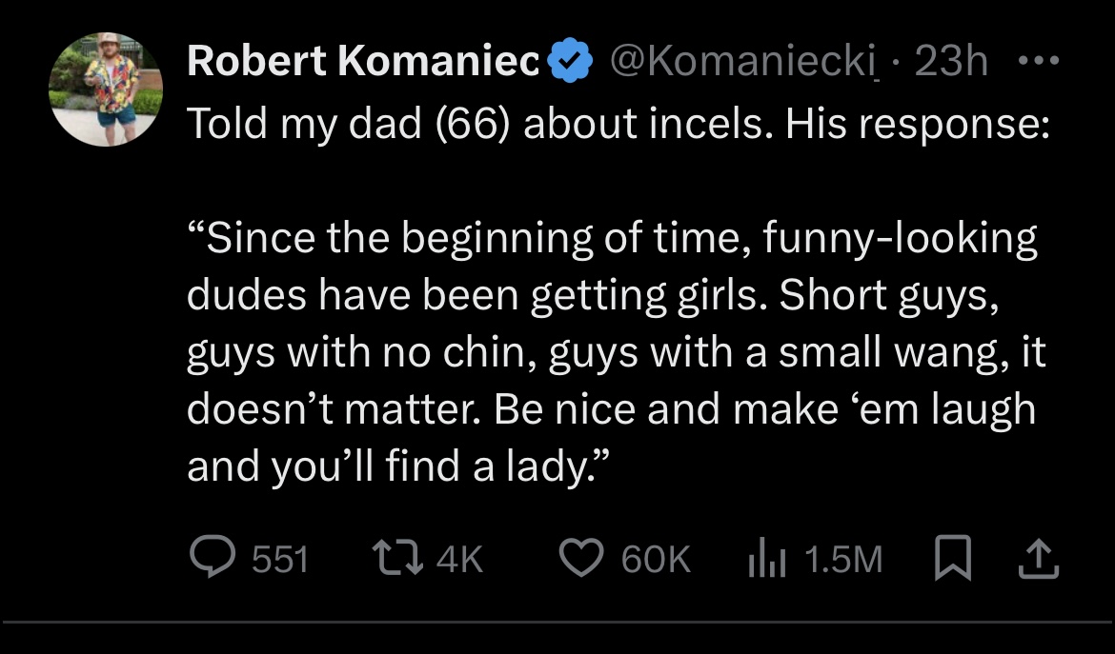Click the 23h timestamp
The width and height of the screenshot is (1115, 654).
pos(949,62)
